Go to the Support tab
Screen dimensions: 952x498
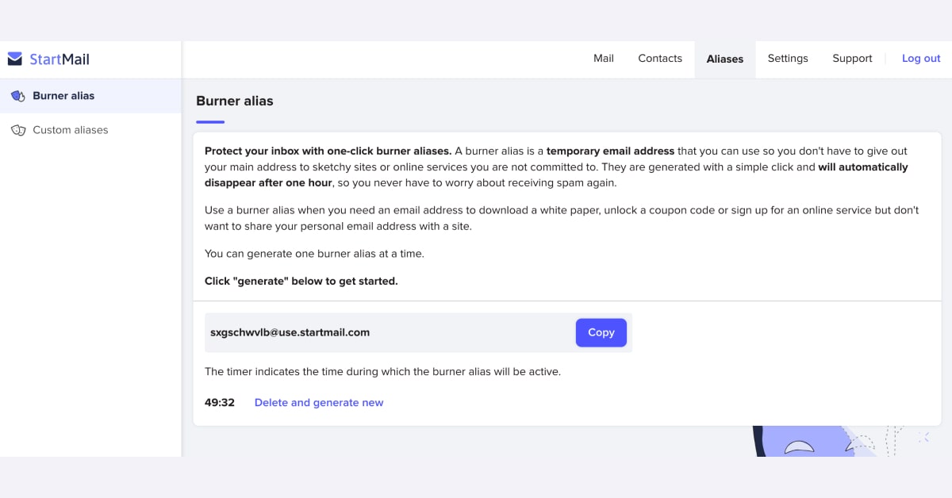852,58
